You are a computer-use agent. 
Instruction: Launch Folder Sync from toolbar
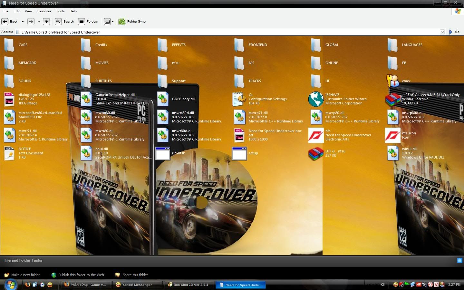coord(132,22)
